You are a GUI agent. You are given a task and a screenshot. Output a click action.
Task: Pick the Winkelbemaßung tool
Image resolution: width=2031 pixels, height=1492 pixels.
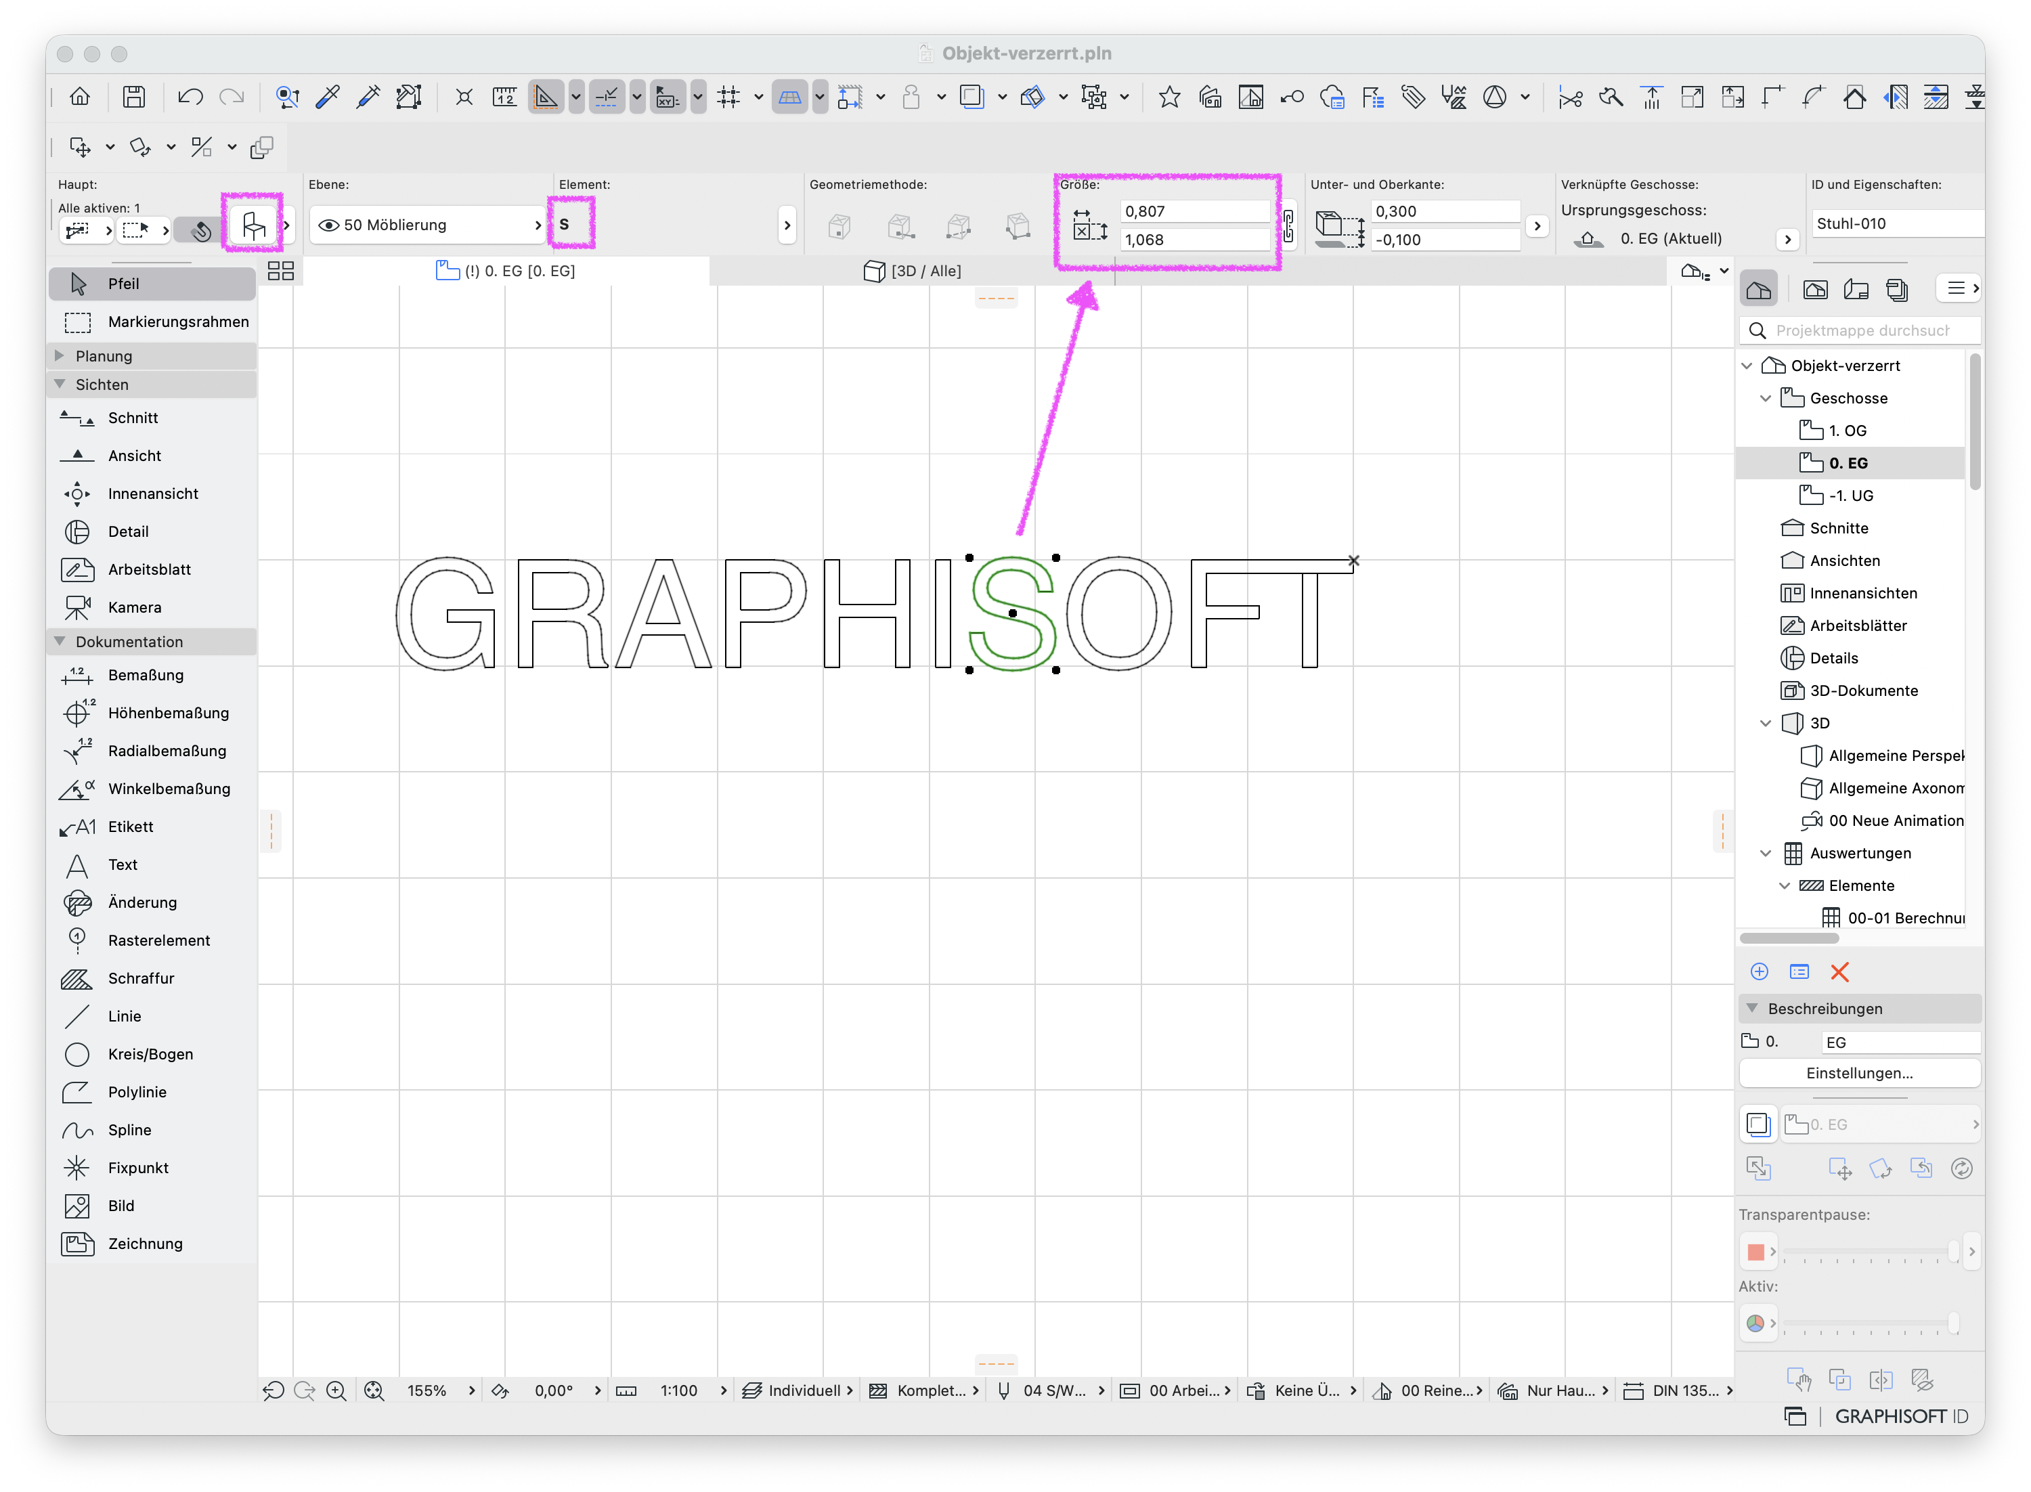point(152,789)
